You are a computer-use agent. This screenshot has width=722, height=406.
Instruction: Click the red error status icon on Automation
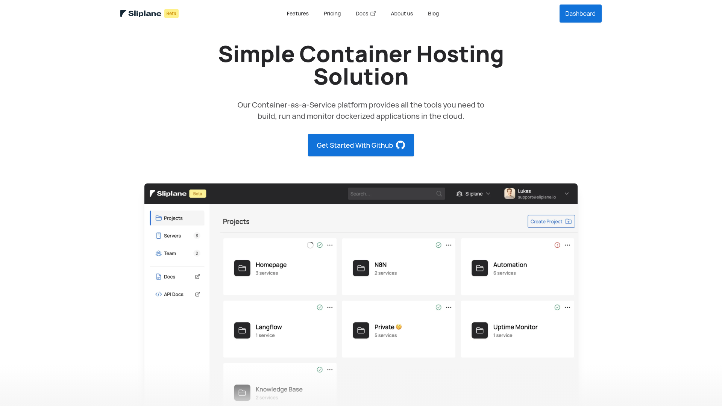(x=557, y=245)
